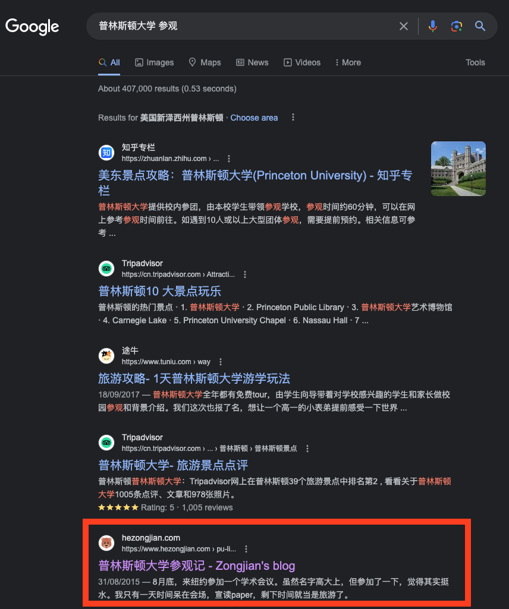The width and height of the screenshot is (509, 609).
Task: Open the three-dot menu beside Choose area
Action: 293,117
